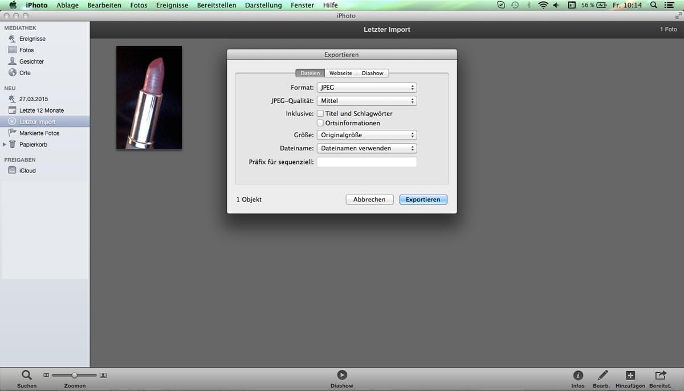The image size is (684, 391).
Task: Click the Hinzufügen plus icon
Action: 630,375
